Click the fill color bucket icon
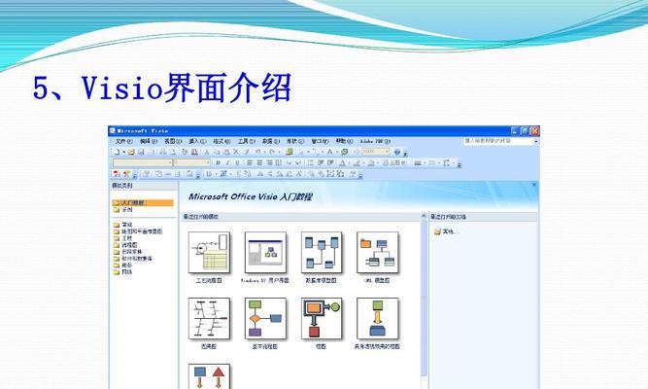The height and width of the screenshot is (389, 648). click(371, 163)
